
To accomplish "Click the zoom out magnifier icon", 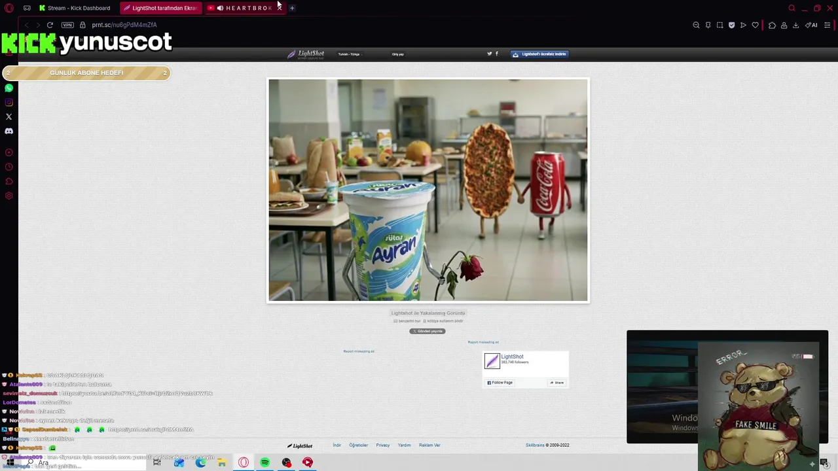I will tap(696, 25).
